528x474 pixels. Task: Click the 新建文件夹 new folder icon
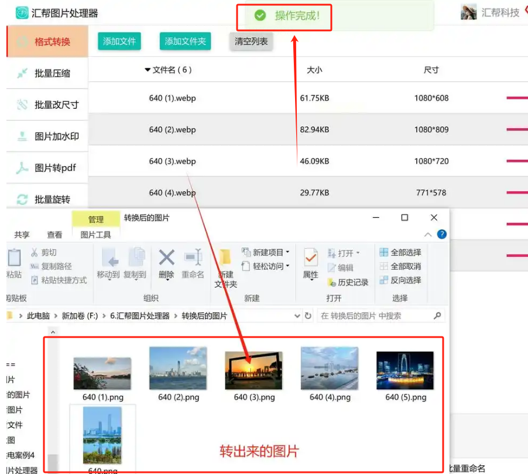225,266
